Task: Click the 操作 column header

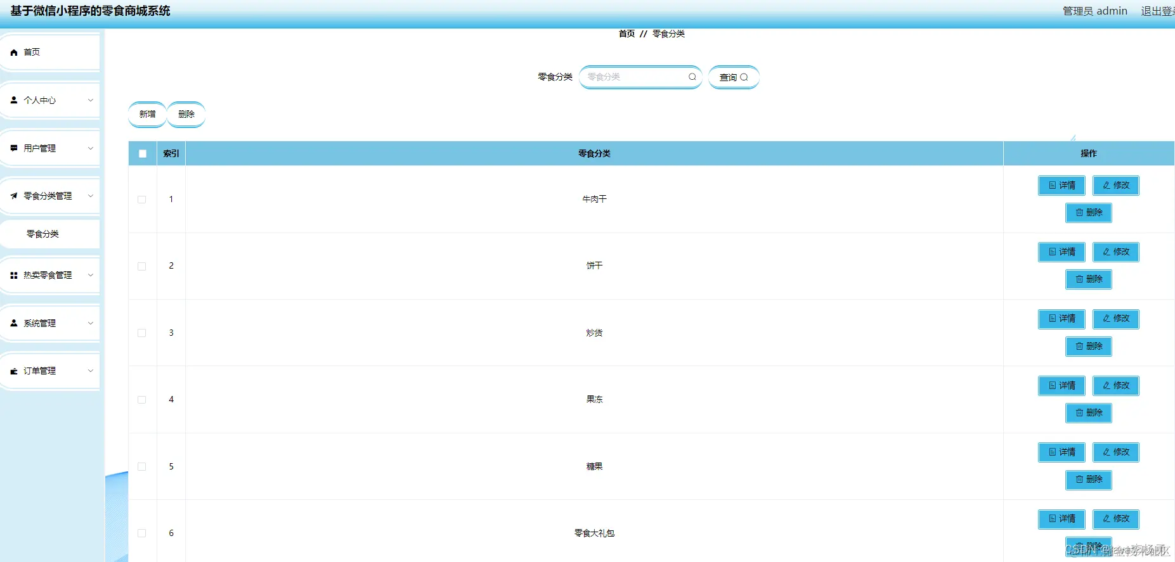Action: click(x=1089, y=154)
